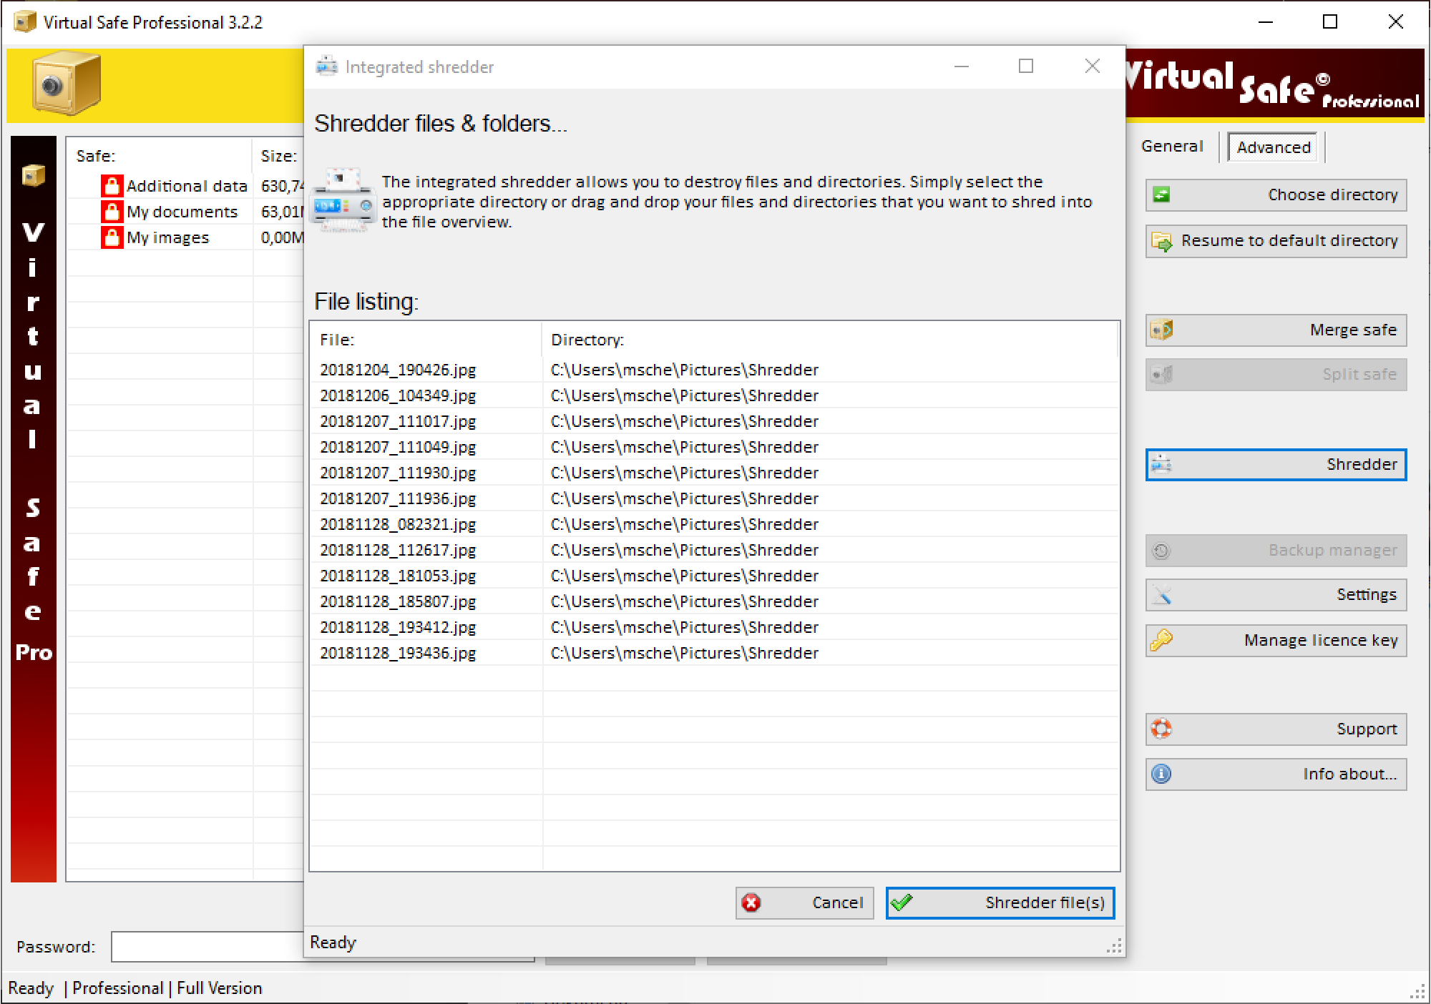Select file 20181207_111936.jpg
This screenshot has height=1004, width=1431.
pyautogui.click(x=398, y=498)
